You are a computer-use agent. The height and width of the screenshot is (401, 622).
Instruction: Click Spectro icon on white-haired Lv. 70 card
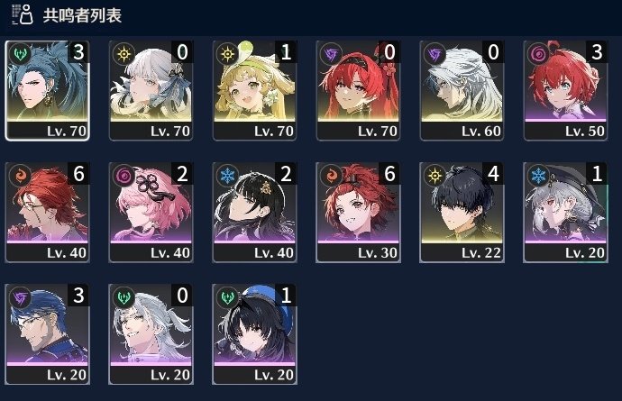(x=123, y=53)
